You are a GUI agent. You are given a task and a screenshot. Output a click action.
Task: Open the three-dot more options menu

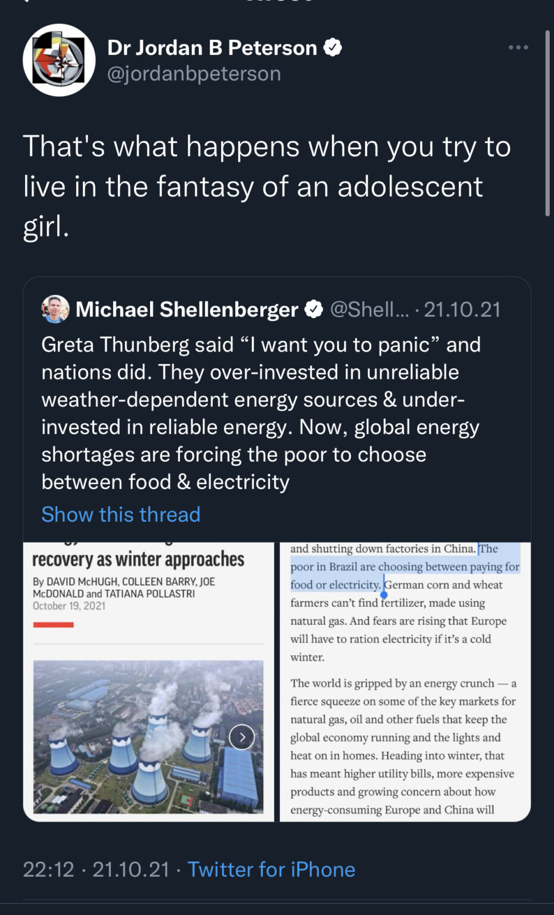518,47
